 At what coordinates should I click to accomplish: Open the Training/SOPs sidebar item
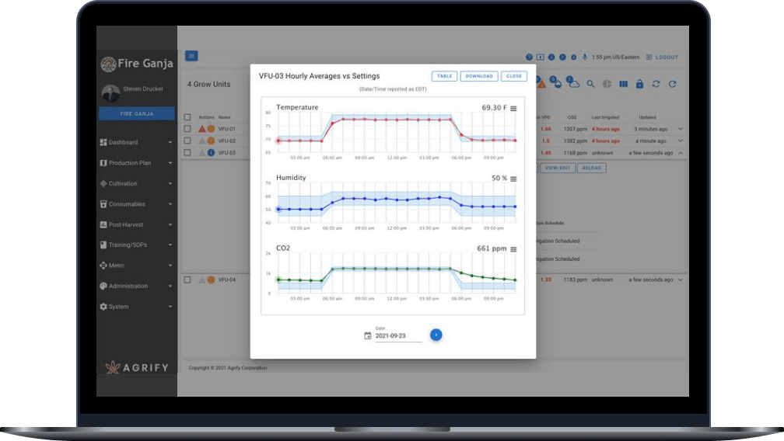pyautogui.click(x=136, y=245)
